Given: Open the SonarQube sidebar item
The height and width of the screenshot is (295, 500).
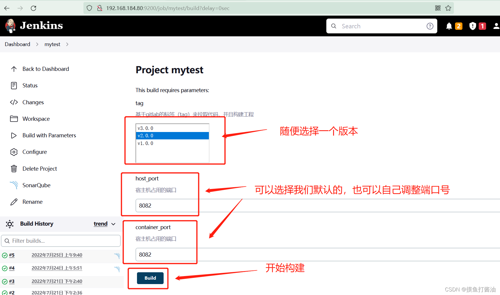Looking at the screenshot, I should 36,185.
